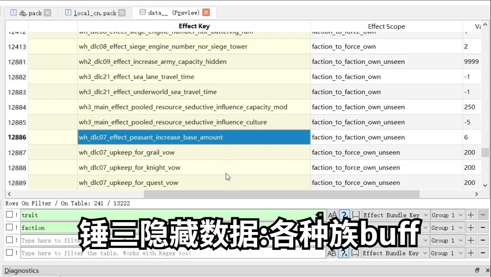Remove the bottom filter with minus button
The width and height of the screenshot is (491, 277).
[x=483, y=253]
